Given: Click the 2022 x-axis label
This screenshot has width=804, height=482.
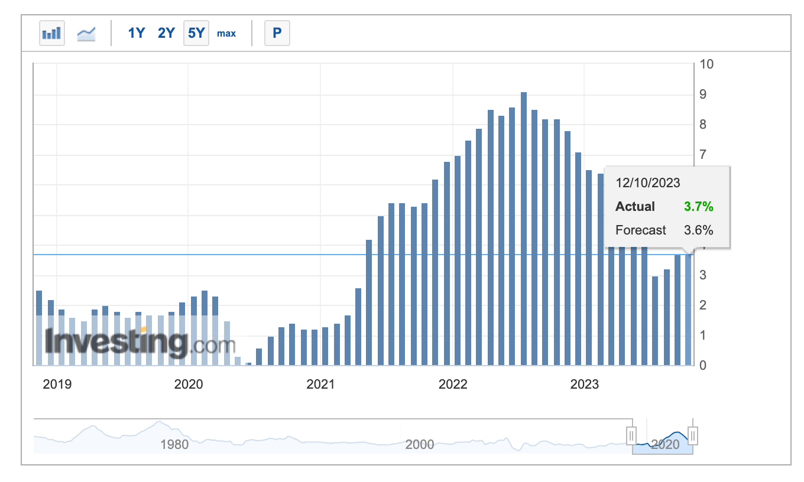Looking at the screenshot, I should pos(453,385).
